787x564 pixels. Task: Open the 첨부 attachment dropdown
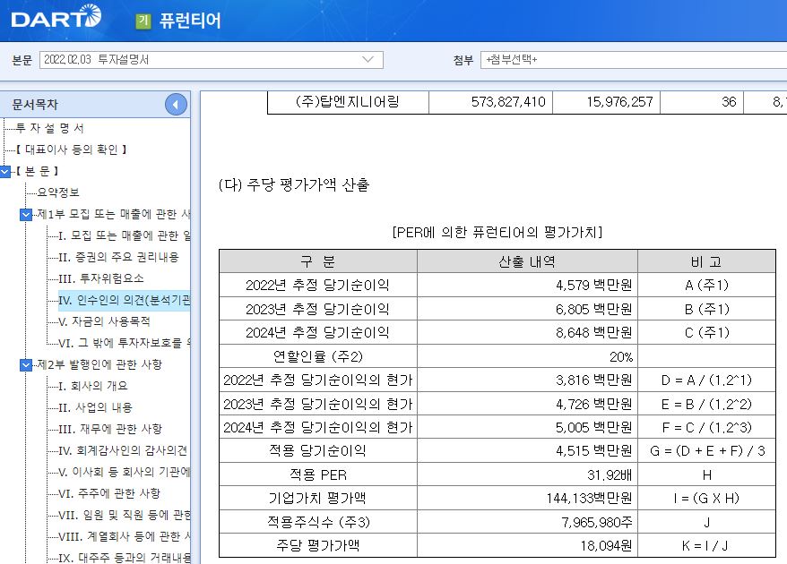click(634, 60)
